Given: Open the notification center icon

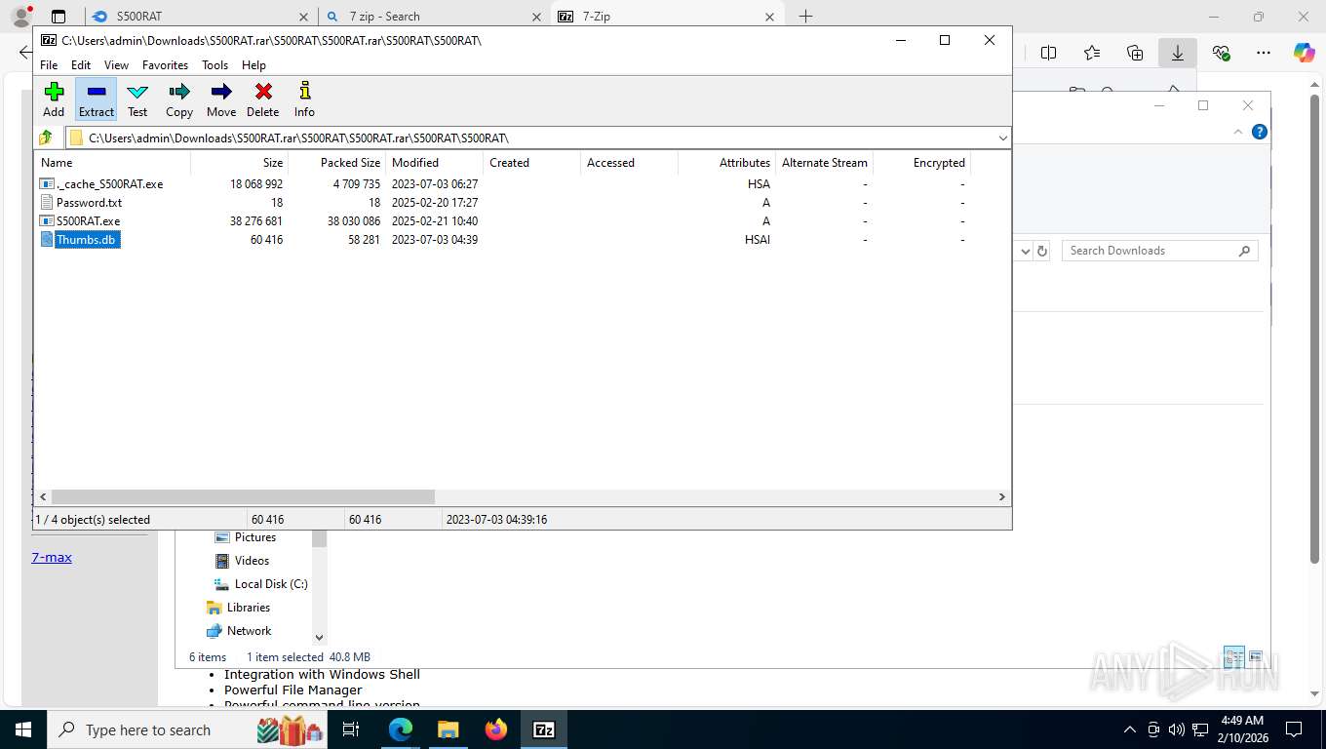Looking at the screenshot, I should (1294, 729).
